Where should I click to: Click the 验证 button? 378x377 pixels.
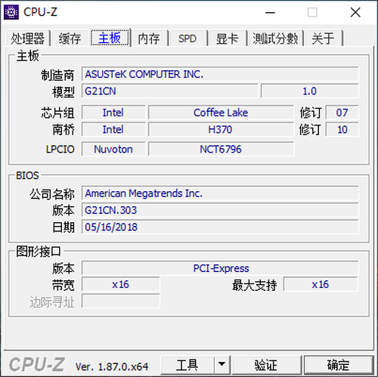(266, 365)
